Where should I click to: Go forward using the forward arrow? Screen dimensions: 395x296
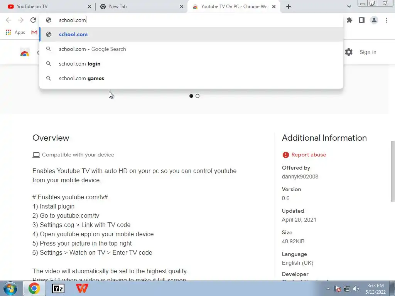(21, 20)
